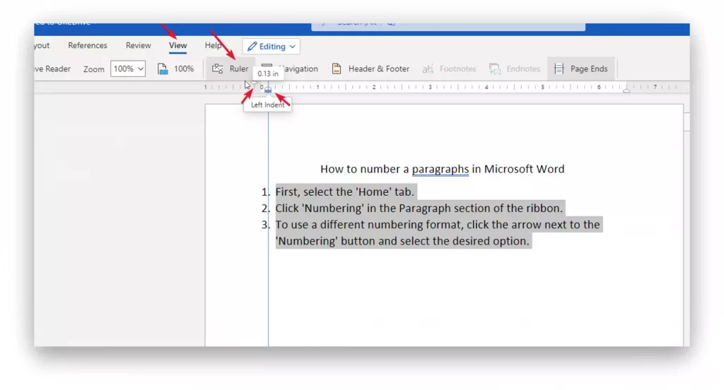Click the Ruler icon

point(218,69)
